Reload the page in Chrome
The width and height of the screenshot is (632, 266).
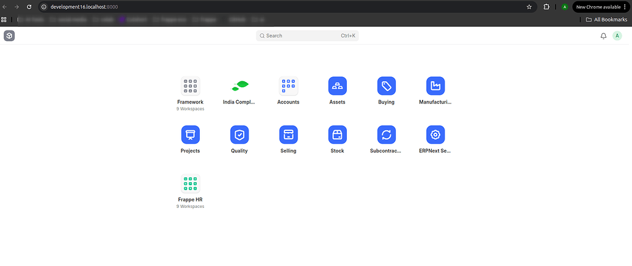pos(29,7)
